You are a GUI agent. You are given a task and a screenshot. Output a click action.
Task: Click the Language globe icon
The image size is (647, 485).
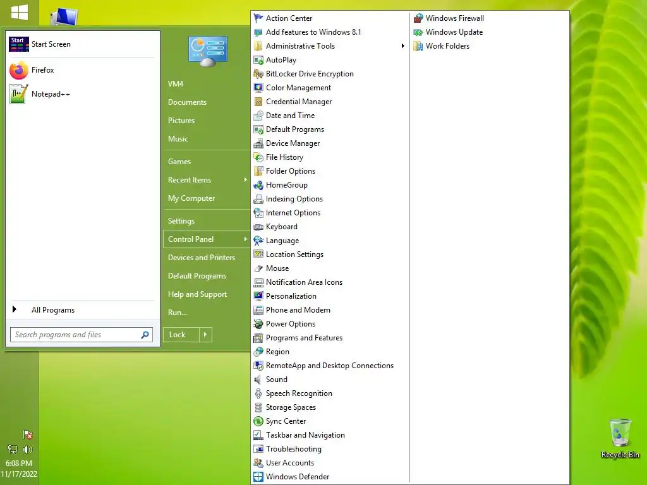(x=258, y=241)
